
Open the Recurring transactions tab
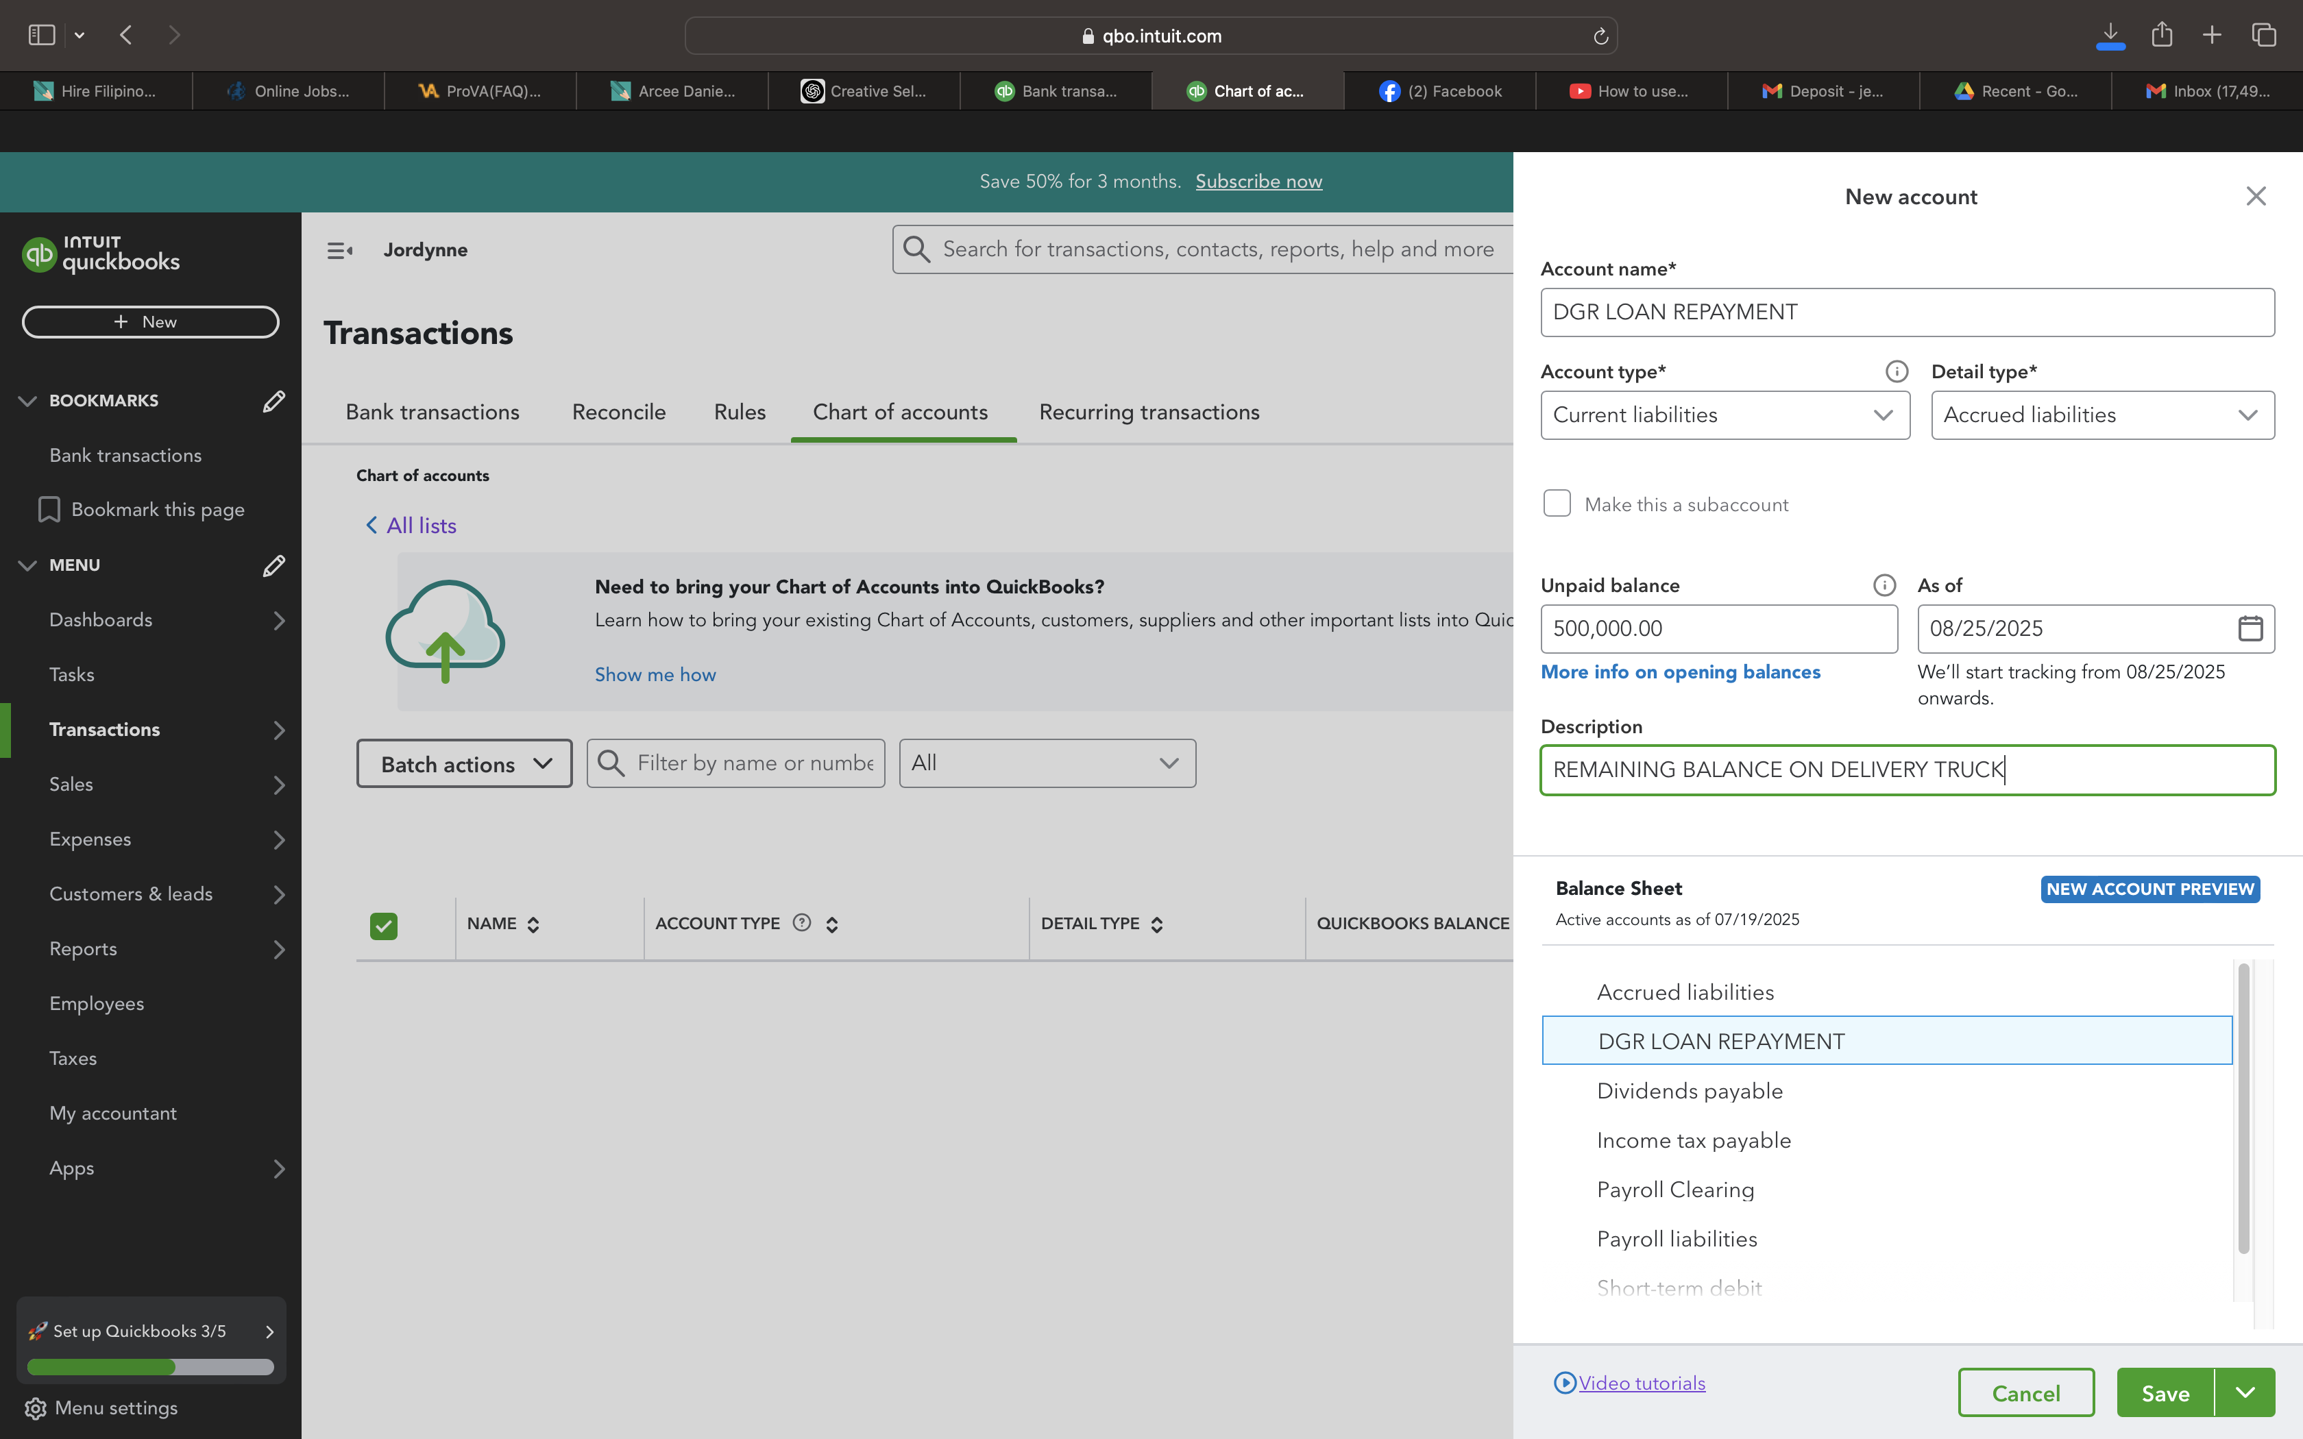coord(1149,412)
